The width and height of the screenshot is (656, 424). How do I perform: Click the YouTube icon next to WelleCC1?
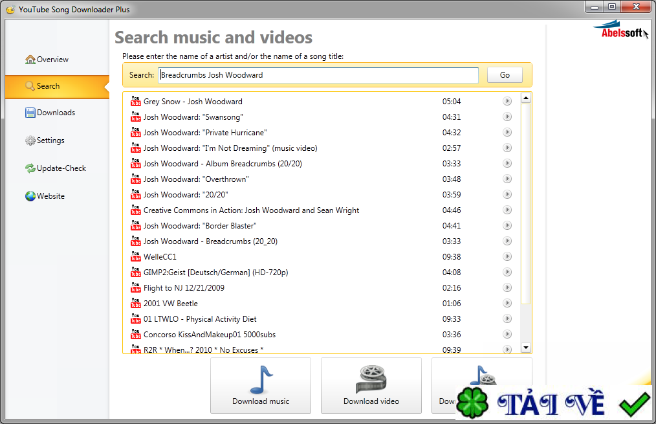(x=135, y=256)
